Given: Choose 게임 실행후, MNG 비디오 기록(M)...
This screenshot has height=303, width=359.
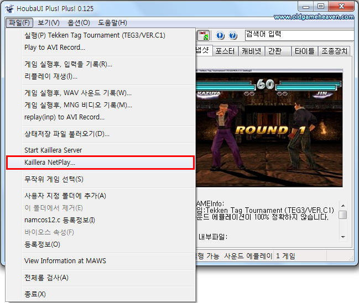Looking at the screenshot, I should tap(100, 105).
